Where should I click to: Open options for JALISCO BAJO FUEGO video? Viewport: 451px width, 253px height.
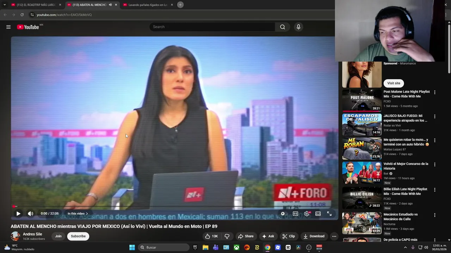click(434, 116)
